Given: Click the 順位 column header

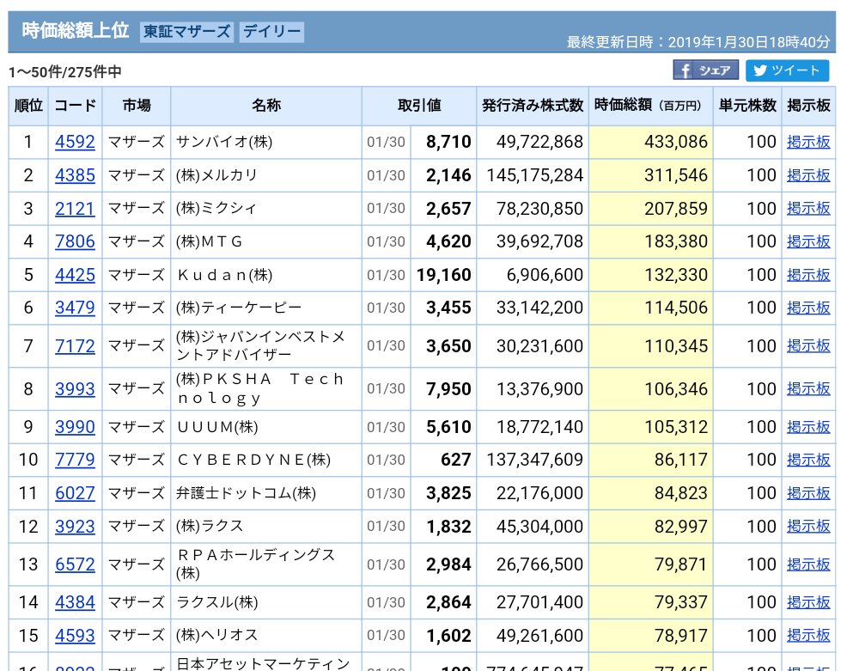Looking at the screenshot, I should coord(28,106).
